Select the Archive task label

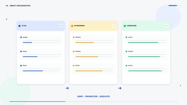[130, 66]
